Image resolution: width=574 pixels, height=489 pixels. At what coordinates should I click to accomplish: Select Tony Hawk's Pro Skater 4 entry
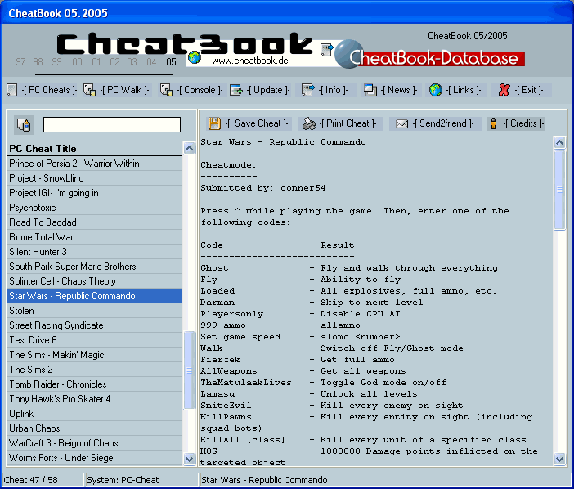(x=60, y=399)
